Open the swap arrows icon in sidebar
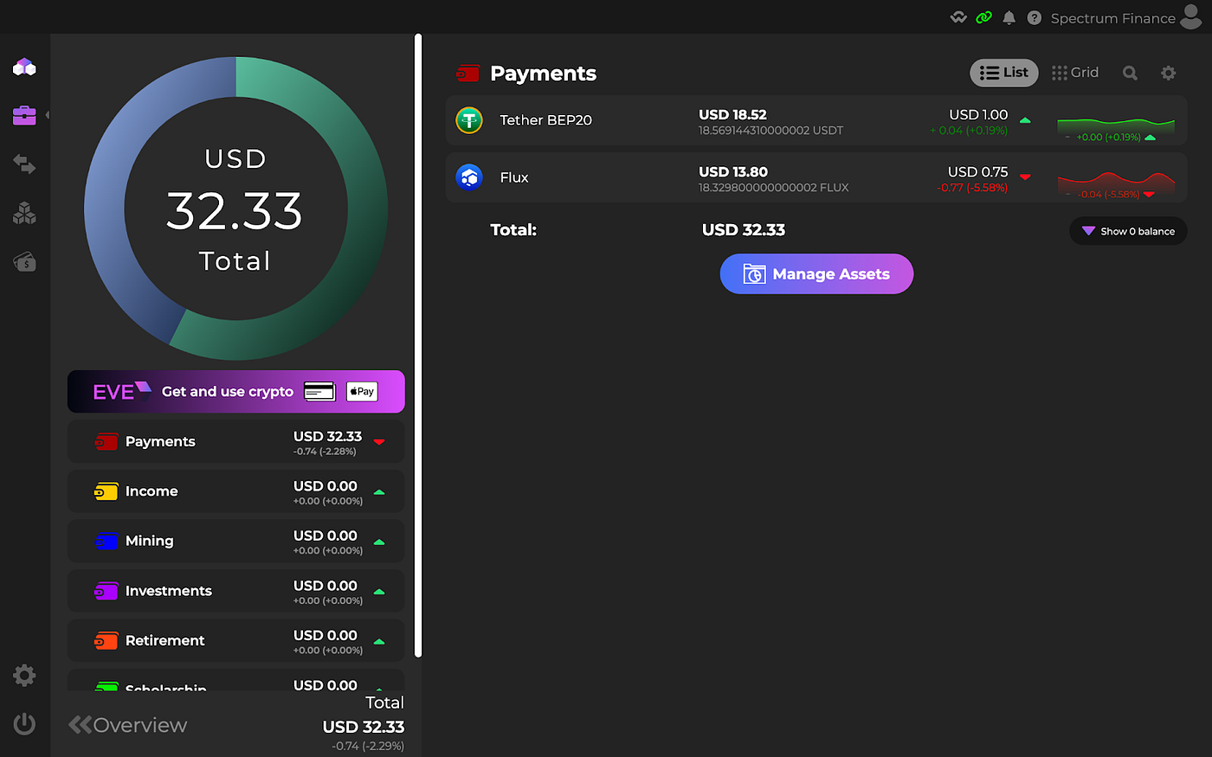This screenshot has height=757, width=1212. pos(24,164)
